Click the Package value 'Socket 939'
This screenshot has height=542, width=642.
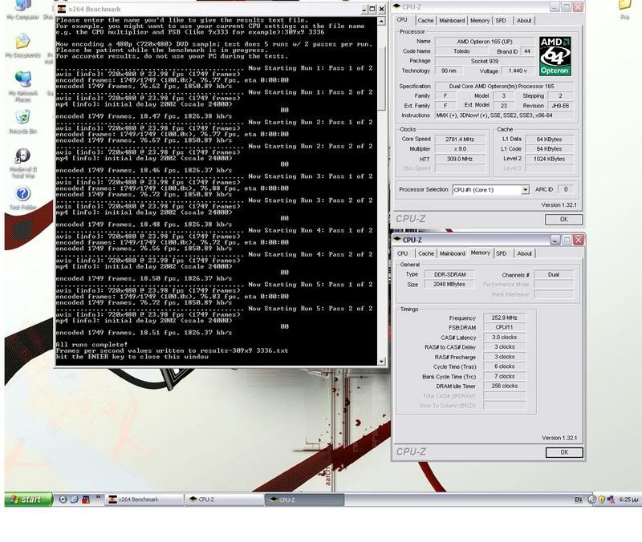coord(485,61)
